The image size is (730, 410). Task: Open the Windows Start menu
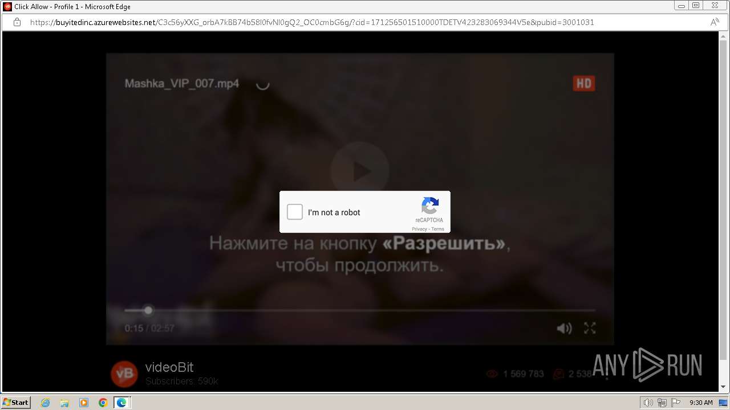click(x=15, y=403)
